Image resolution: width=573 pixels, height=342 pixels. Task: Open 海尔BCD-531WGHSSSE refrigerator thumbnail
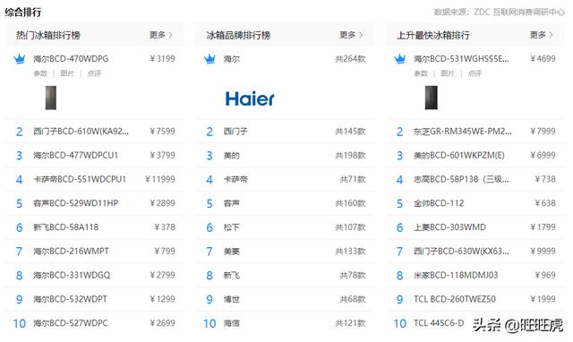[x=432, y=98]
